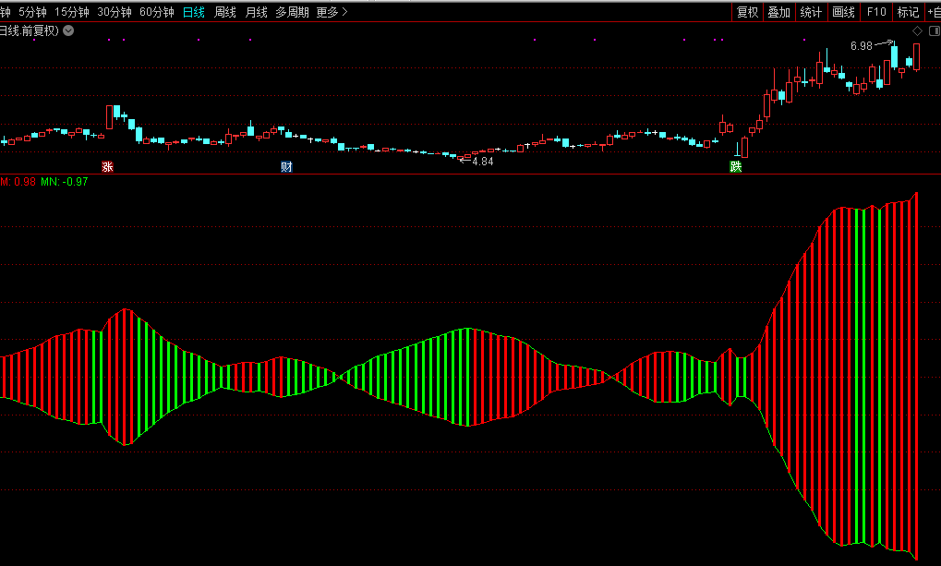This screenshot has height=566, width=941.
Task: Switch to the 5分钟 period tab
Action: click(32, 12)
